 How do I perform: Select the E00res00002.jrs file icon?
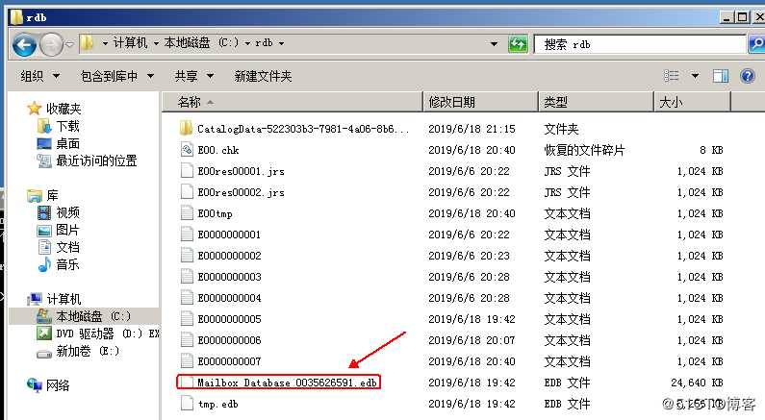[187, 191]
